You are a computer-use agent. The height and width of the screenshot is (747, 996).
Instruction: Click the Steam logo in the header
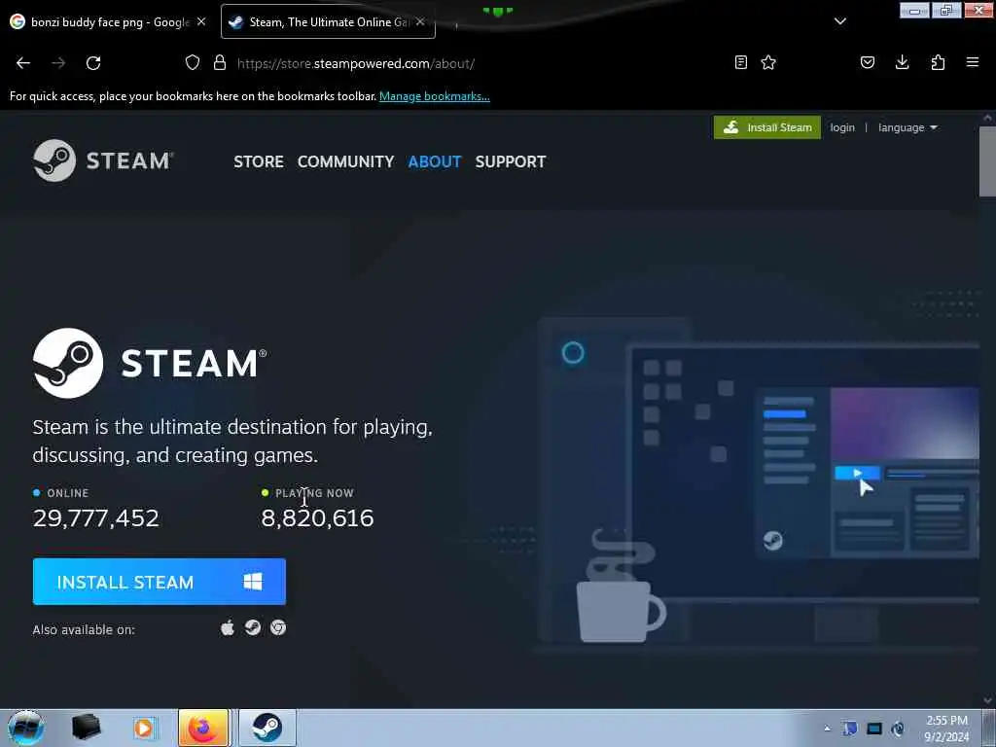point(103,160)
